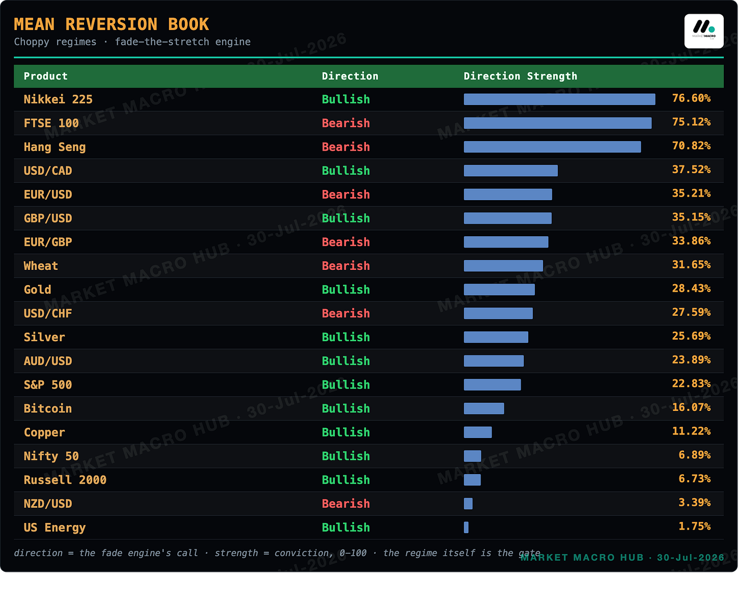This screenshot has height=607, width=741.
Task: Select the EUR/GBP product name
Action: point(48,242)
